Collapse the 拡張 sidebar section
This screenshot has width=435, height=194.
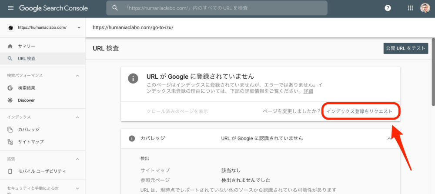78,159
